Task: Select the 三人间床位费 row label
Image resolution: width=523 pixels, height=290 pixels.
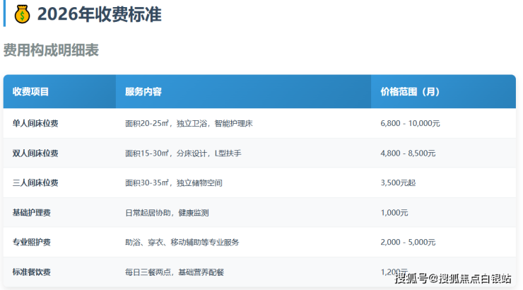Action: point(35,182)
